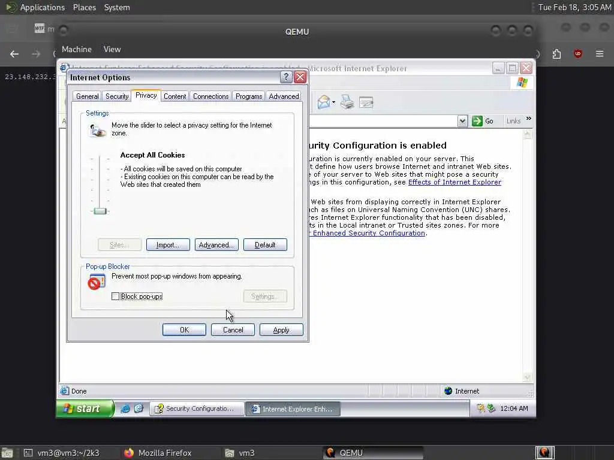The image size is (614, 460).
Task: Click the Internet zone status indicator
Action: (x=462, y=391)
